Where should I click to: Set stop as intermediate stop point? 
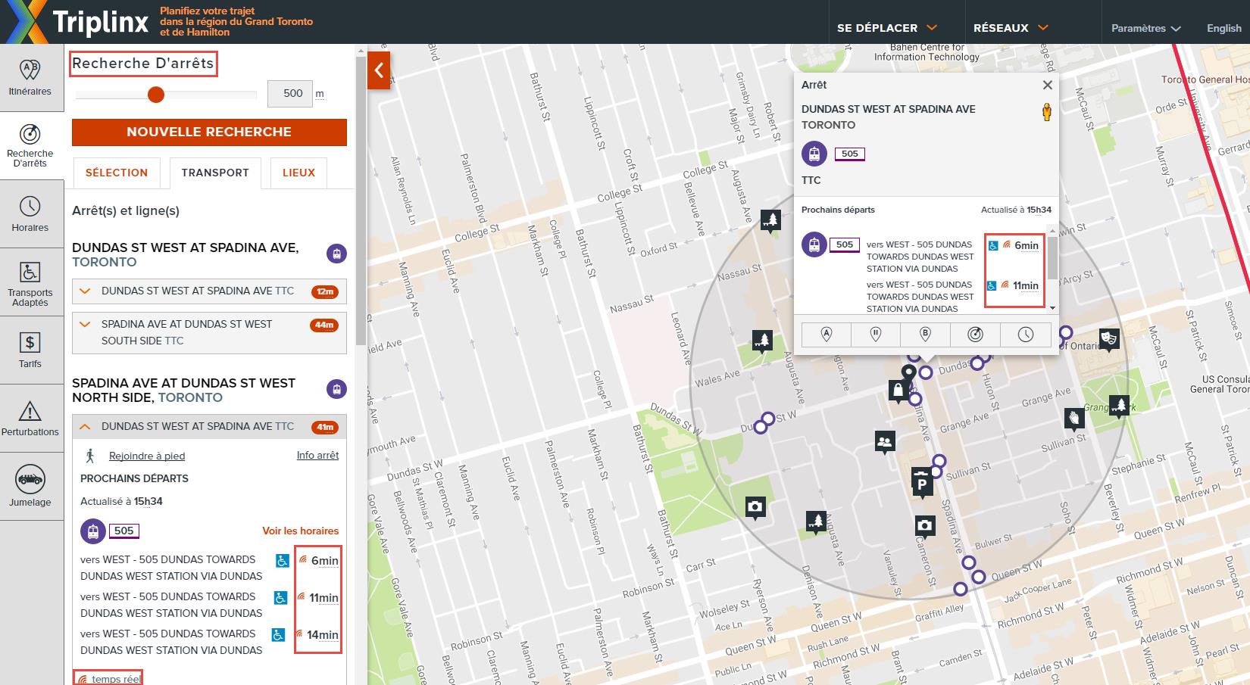[876, 334]
